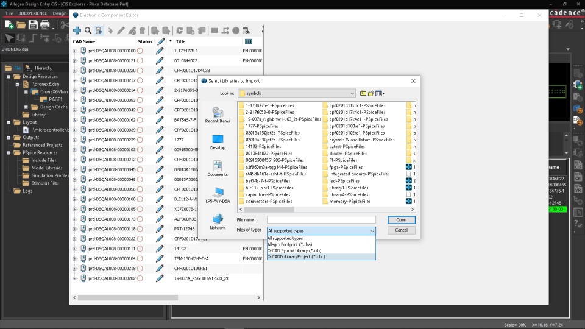The width and height of the screenshot is (585, 329).
Task: Click status circle for prd-DSQAL008-00000118
Action: click(x=140, y=228)
